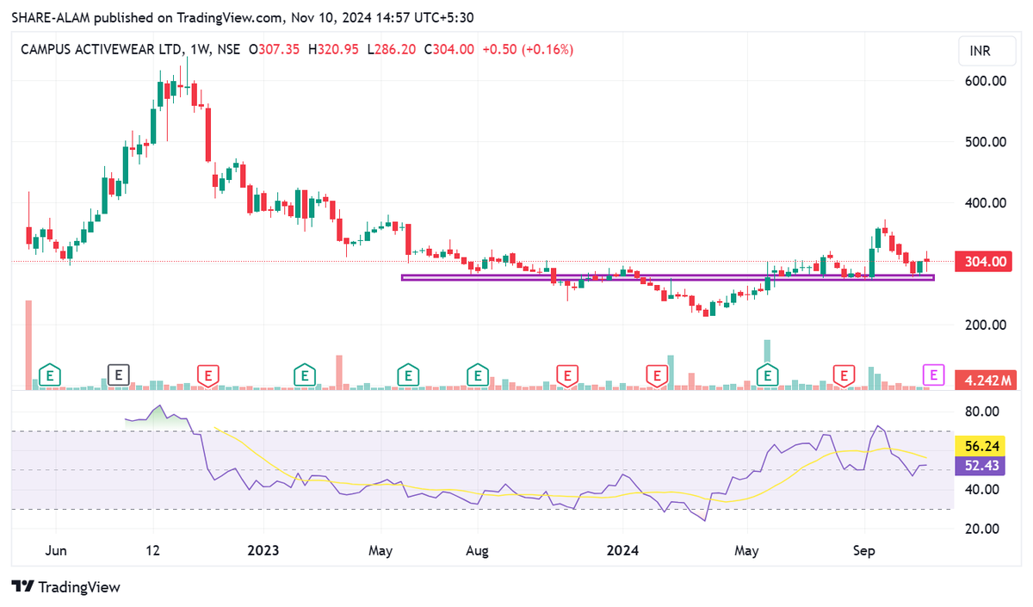
Task: Click the Sep time axis label
Action: (863, 549)
